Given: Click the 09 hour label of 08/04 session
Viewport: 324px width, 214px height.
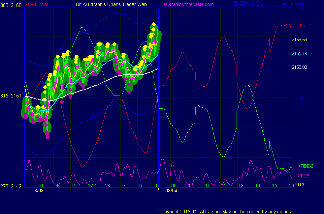Looking at the screenshot, I should click(174, 186).
